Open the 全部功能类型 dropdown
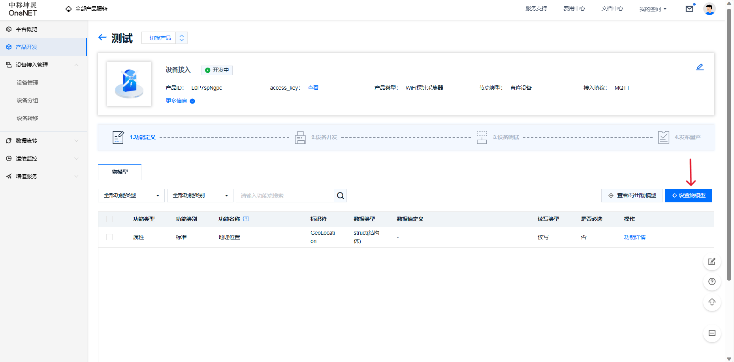The image size is (734, 362). (x=131, y=195)
